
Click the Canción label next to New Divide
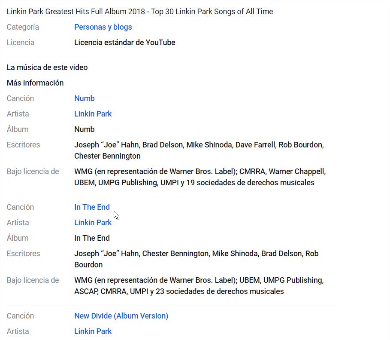pyautogui.click(x=20, y=315)
